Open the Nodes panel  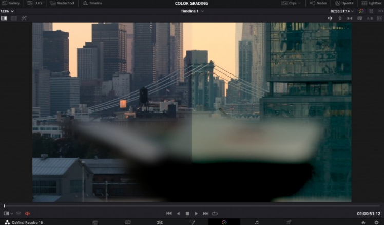click(318, 3)
